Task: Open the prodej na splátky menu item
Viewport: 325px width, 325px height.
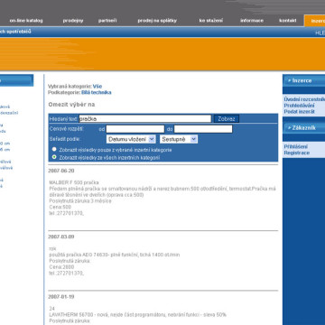Action: [x=157, y=21]
